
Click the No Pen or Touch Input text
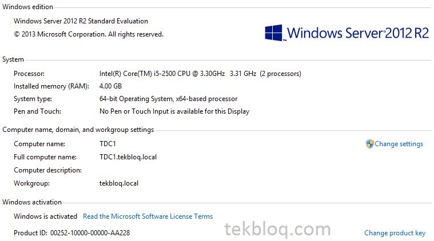pos(174,111)
